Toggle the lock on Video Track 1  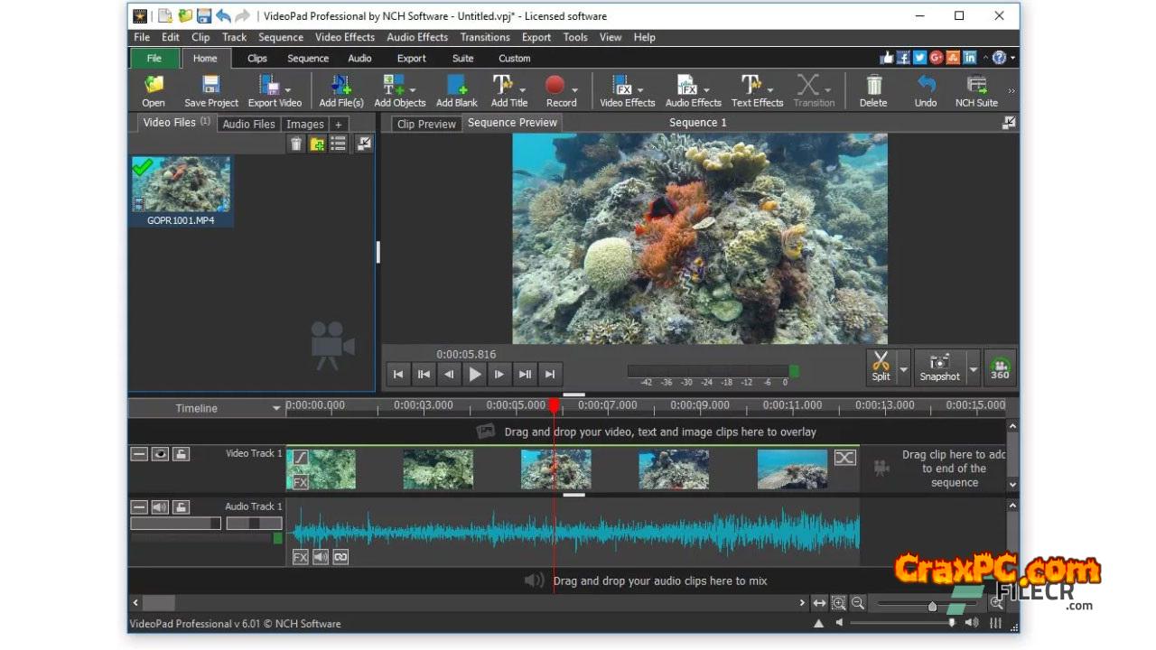[181, 454]
